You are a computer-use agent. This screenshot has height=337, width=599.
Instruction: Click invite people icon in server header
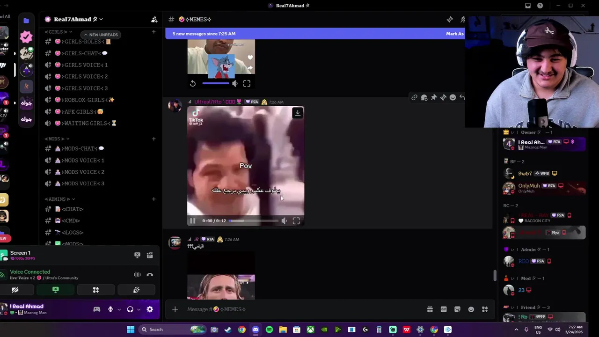pos(154,19)
